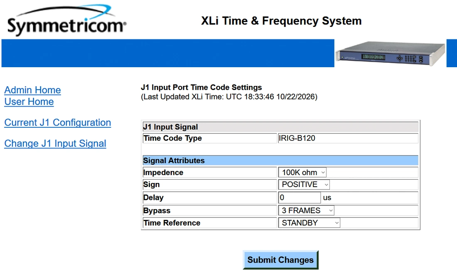Click the Last Updated XLi Time text
457x280 pixels.
click(229, 97)
